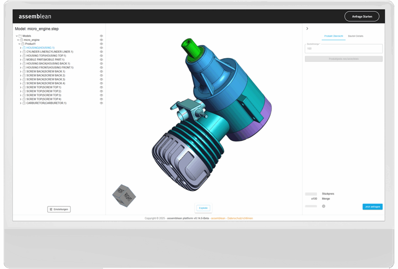
Task: Click the Bestellmenge quantity input field
Action: [x=344, y=49]
